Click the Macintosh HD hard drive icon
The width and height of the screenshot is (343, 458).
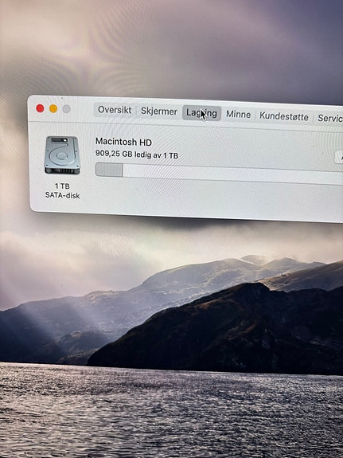(x=62, y=155)
